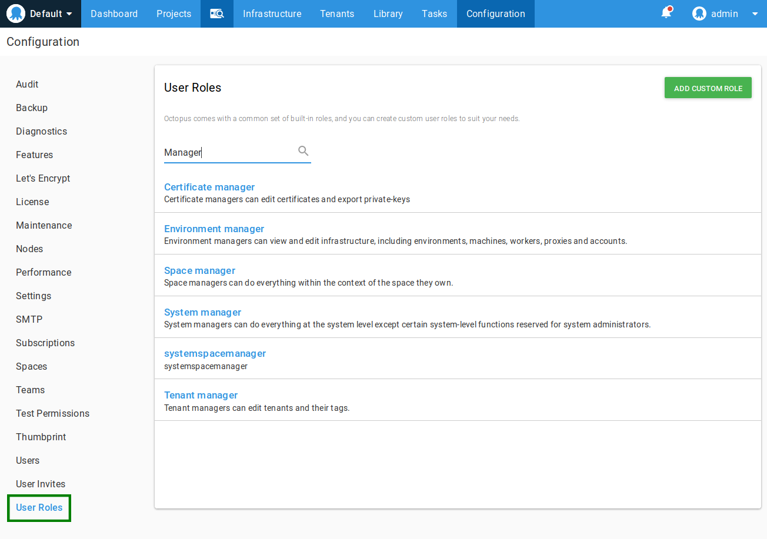The image size is (767, 539).
Task: Open the Tenant manager role
Action: pyautogui.click(x=201, y=395)
